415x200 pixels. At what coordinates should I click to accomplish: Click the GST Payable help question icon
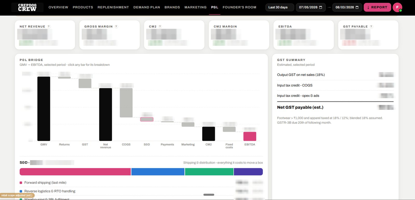[371, 27]
